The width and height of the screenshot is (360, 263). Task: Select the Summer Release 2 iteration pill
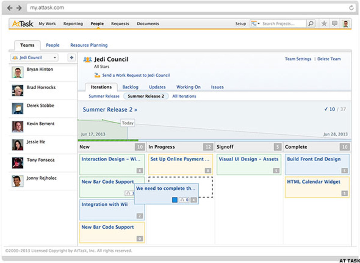146,96
